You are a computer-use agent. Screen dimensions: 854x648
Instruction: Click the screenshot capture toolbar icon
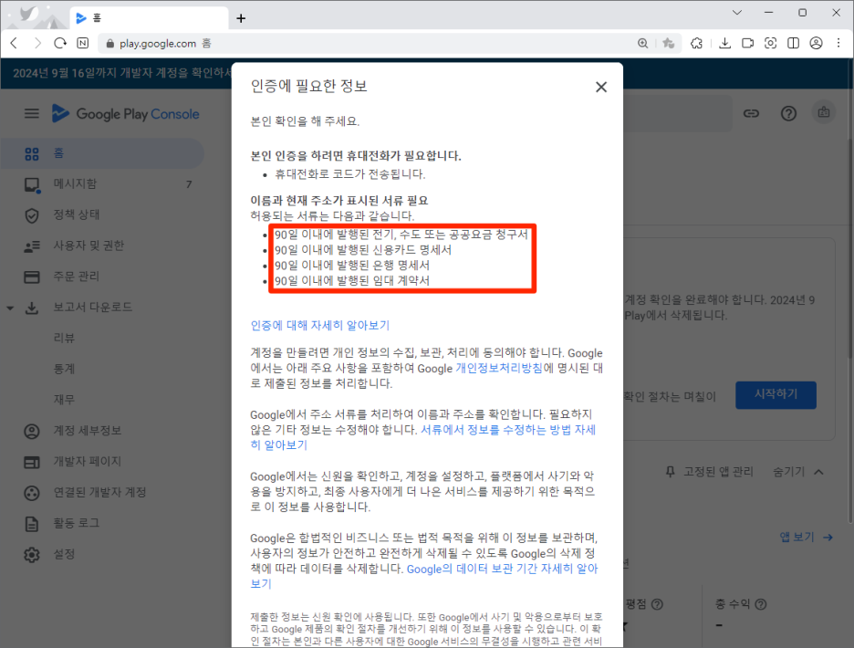(x=770, y=43)
